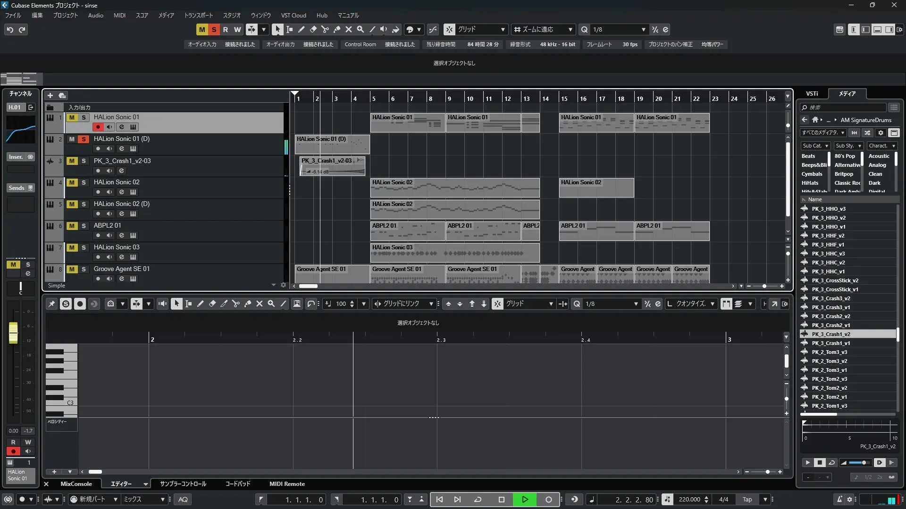This screenshot has height=509, width=906.
Task: Click the Tap tempo button
Action: [747, 500]
